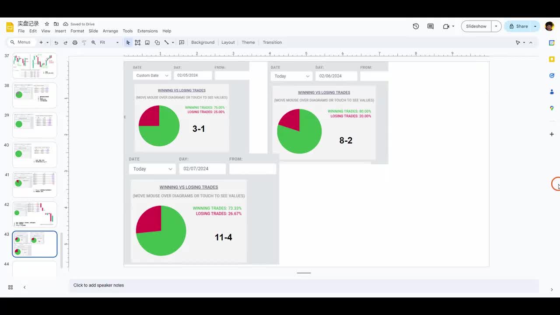Star this presentation

(x=47, y=24)
